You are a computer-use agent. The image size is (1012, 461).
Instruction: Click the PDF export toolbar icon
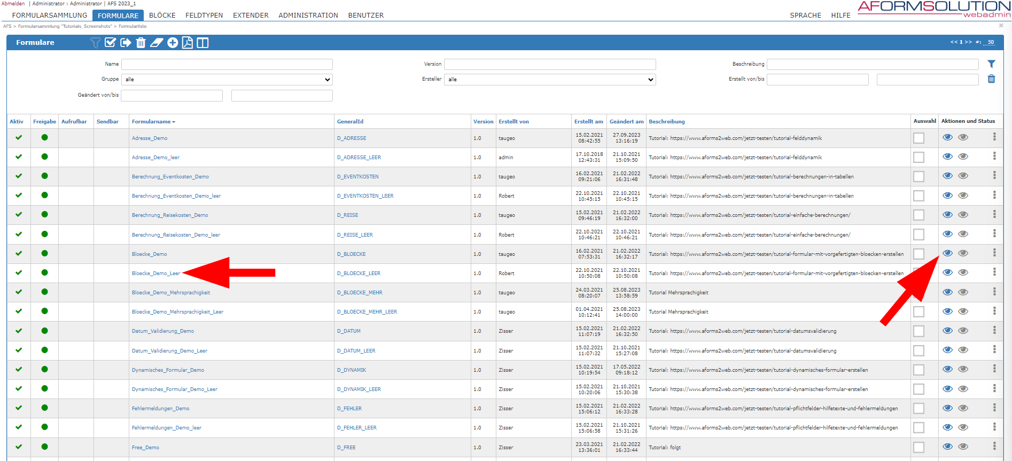[188, 43]
